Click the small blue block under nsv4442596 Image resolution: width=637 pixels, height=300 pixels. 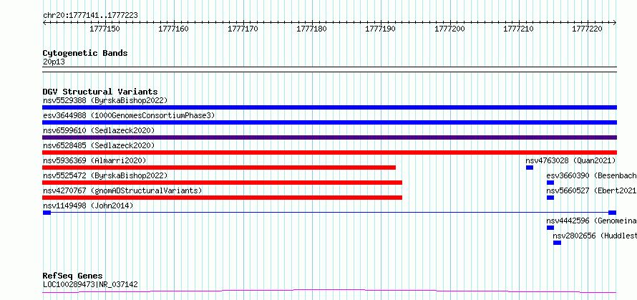550,228
